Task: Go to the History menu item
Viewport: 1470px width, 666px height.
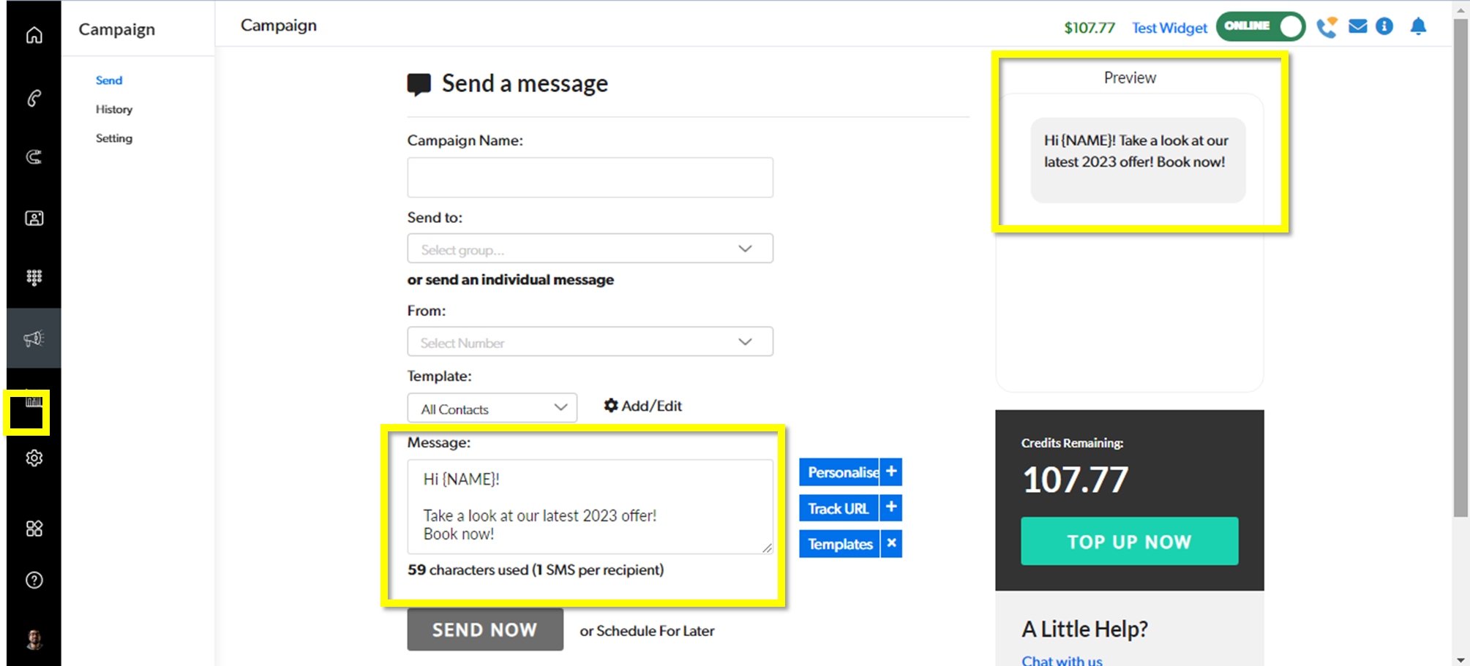Action: pyautogui.click(x=114, y=109)
